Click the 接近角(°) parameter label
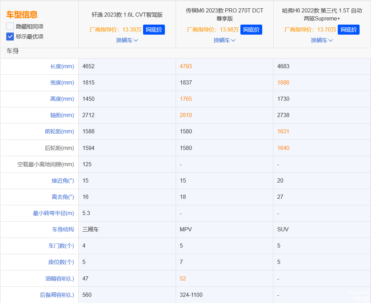371x303 pixels. pyautogui.click(x=63, y=180)
